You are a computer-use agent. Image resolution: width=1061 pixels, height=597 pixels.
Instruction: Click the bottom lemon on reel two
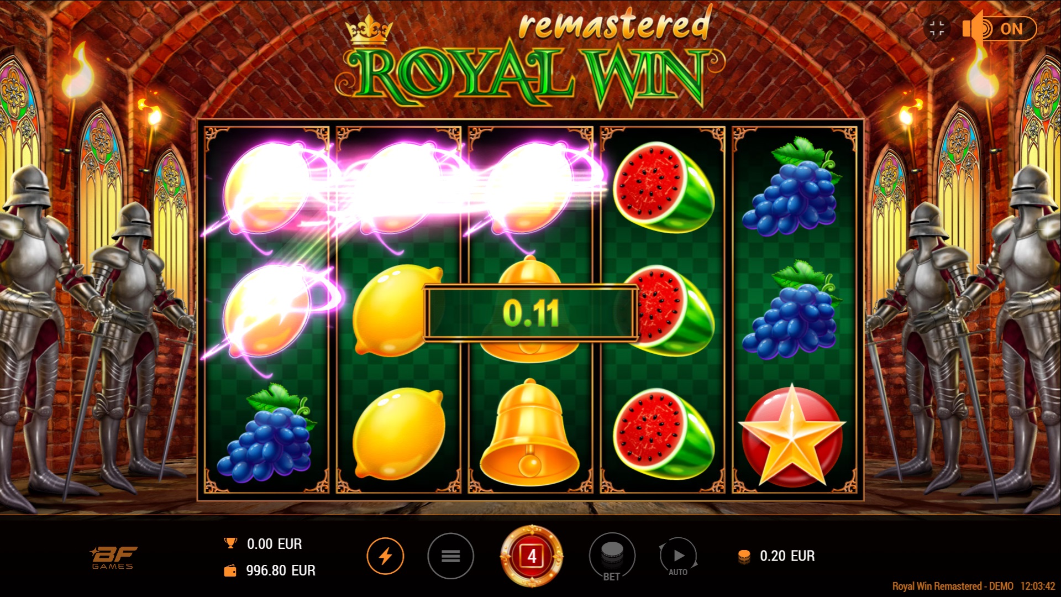[x=398, y=434]
